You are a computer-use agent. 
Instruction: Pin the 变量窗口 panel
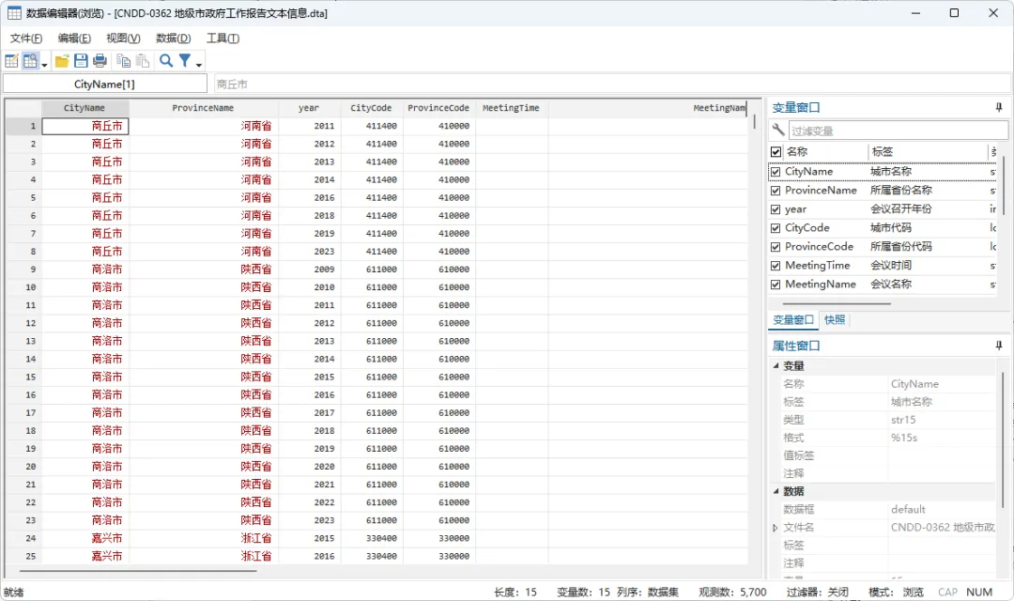998,107
